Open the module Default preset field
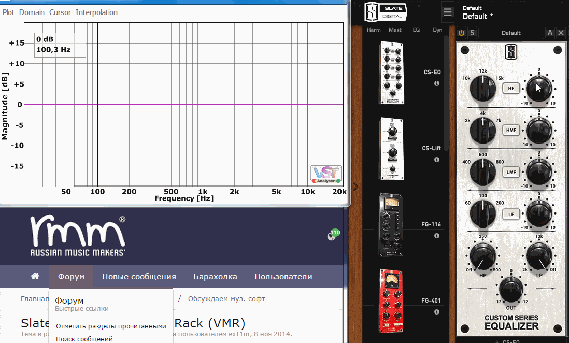Screen dimensions: 569x343 click(511, 33)
